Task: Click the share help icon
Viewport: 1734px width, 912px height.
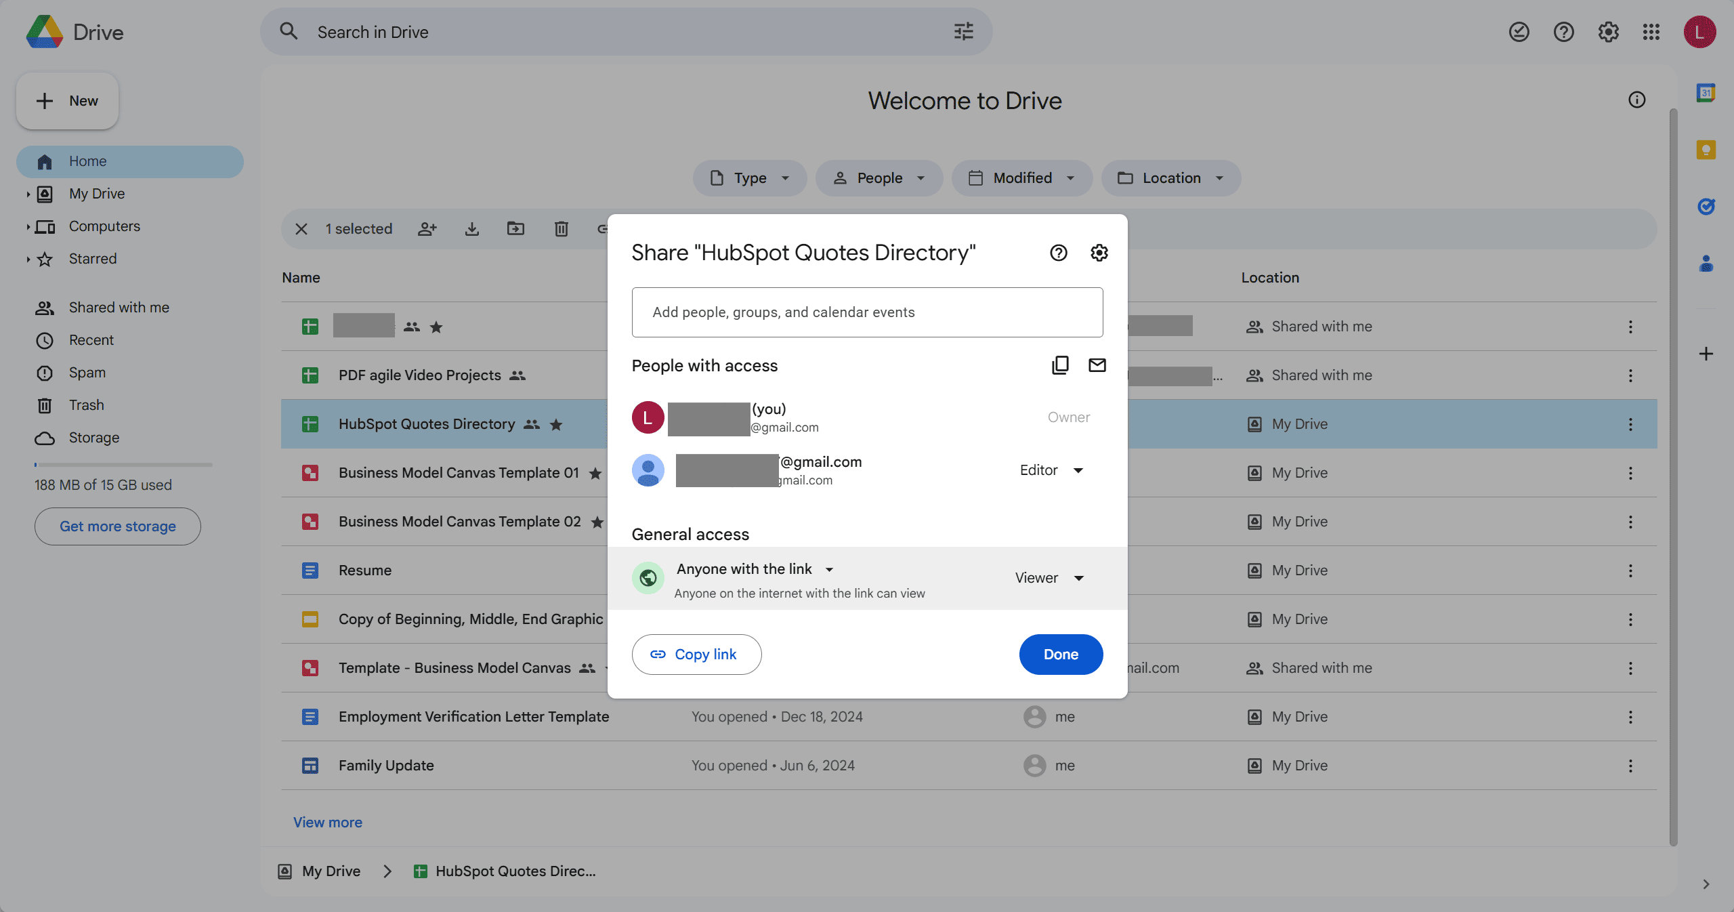Action: (x=1056, y=252)
